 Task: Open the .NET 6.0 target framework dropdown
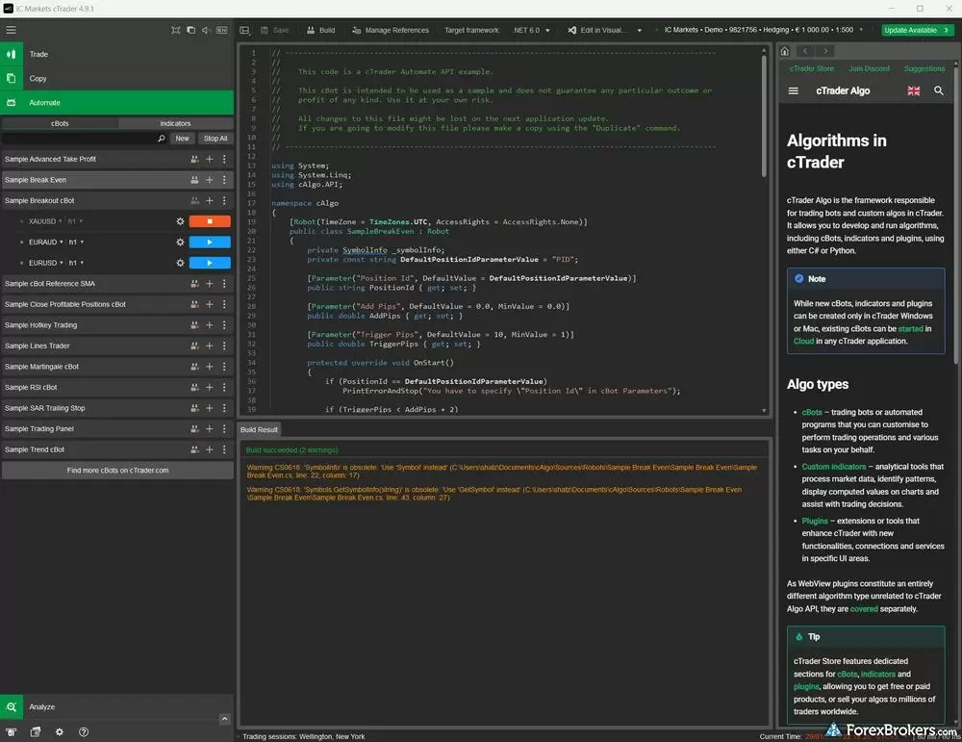click(x=531, y=30)
